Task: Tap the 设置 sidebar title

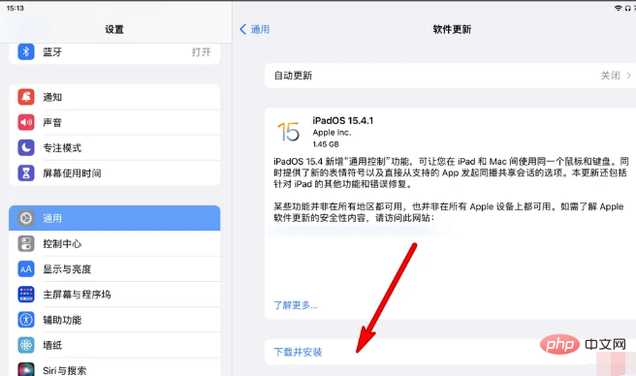Action: coord(114,29)
